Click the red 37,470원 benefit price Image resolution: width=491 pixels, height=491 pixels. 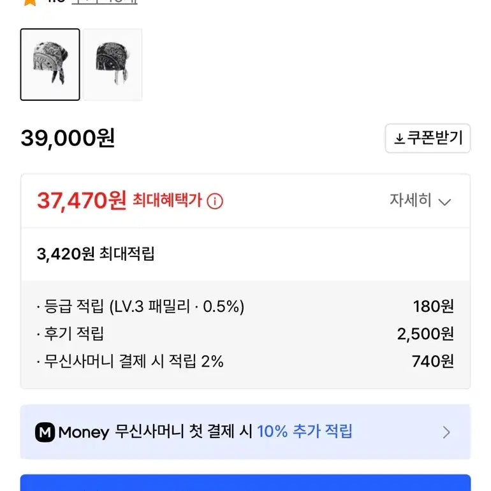tap(82, 201)
